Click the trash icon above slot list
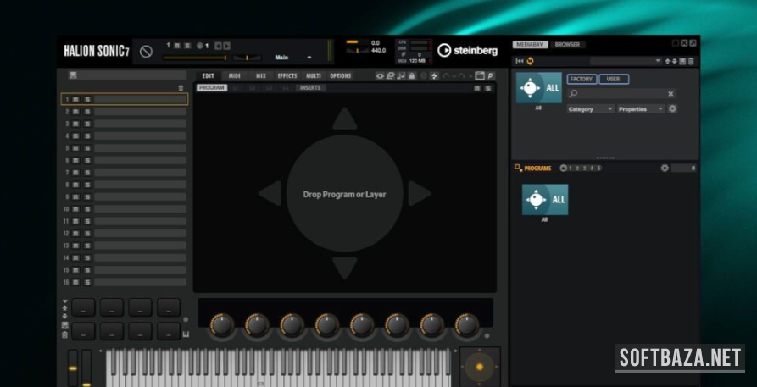Screen dimensions: 757x387 click(x=181, y=87)
